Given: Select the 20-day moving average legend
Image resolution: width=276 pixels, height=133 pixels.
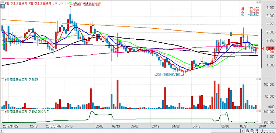Looking at the screenshot, I should (x=70, y=3).
